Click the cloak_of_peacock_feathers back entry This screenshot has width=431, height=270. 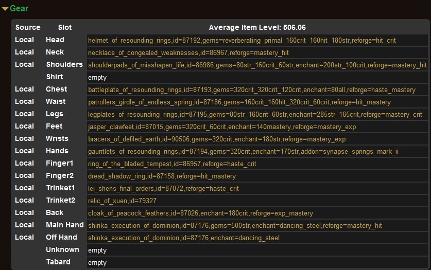click(x=200, y=213)
